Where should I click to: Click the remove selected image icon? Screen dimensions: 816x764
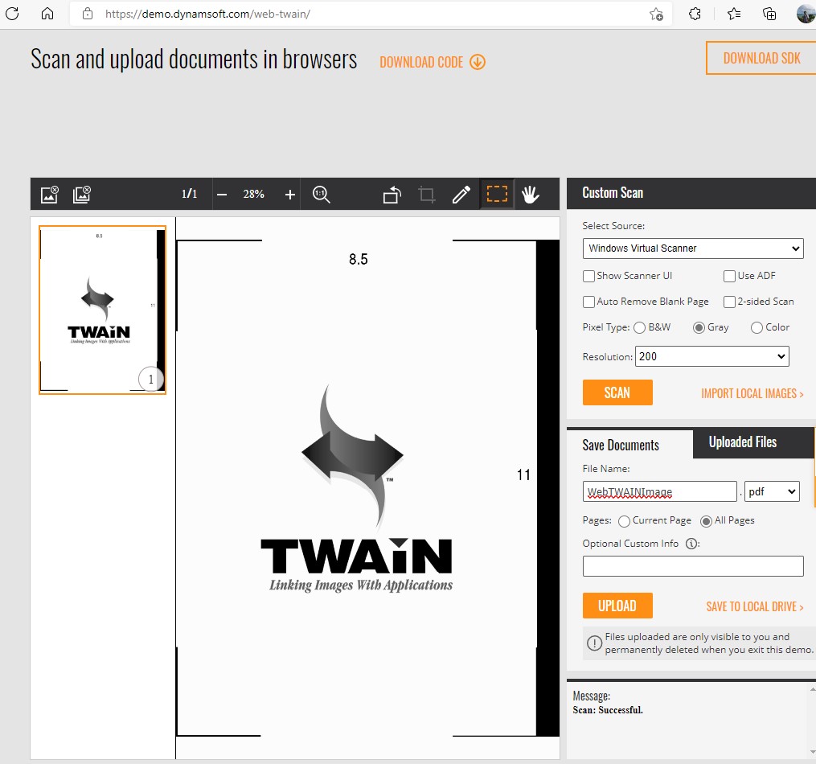click(x=50, y=194)
